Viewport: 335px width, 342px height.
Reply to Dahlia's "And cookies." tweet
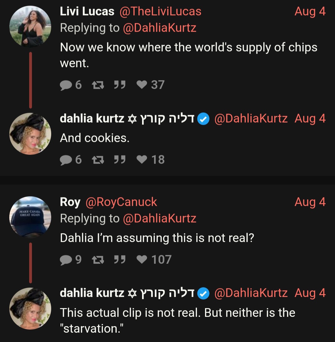[65, 160]
